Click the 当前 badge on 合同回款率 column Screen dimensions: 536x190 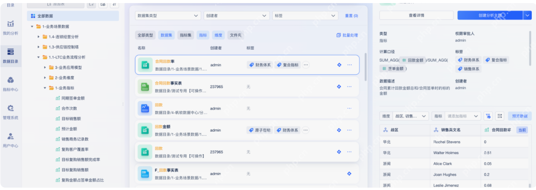[x=522, y=130]
